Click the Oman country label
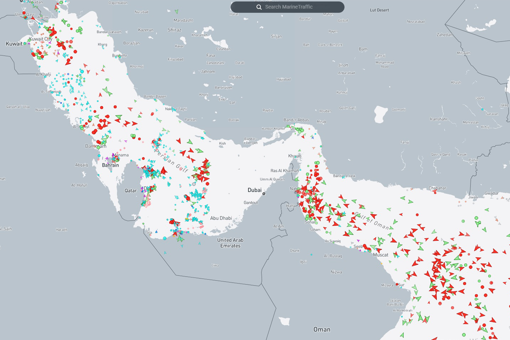 [321, 329]
